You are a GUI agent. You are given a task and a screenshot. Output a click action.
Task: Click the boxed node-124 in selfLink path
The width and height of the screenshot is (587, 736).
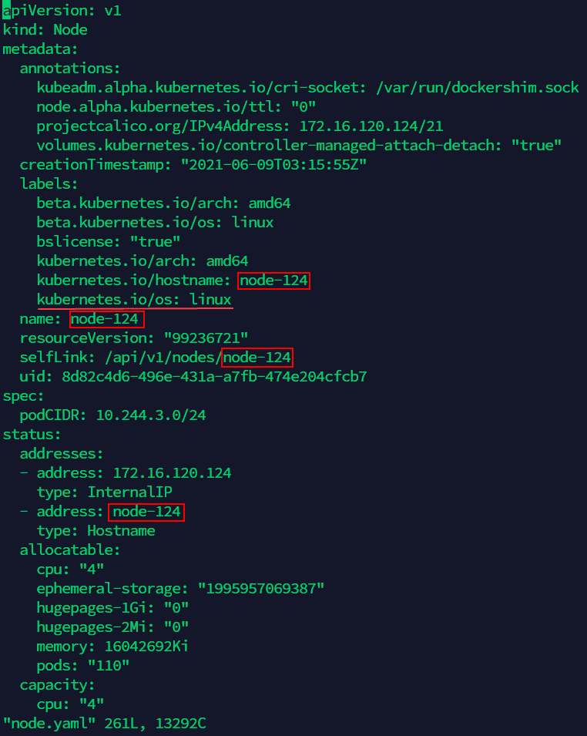pyautogui.click(x=257, y=358)
